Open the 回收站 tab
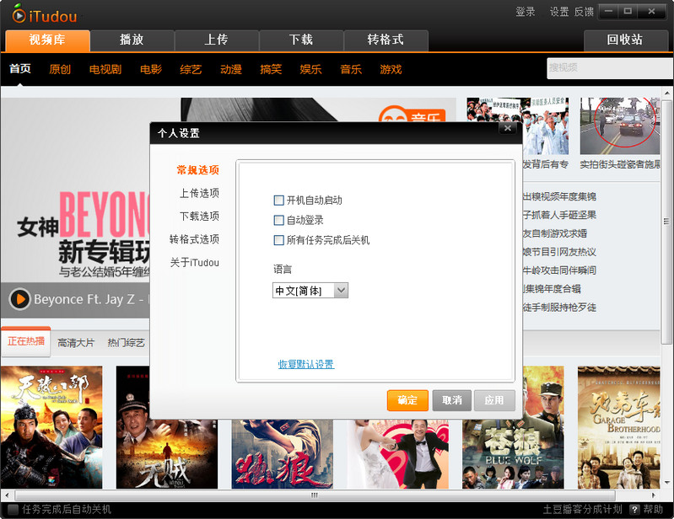Image resolution: width=674 pixels, height=519 pixels. pos(625,40)
